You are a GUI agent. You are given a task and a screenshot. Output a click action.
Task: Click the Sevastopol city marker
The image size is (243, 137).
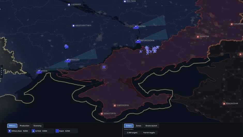coord(102,114)
